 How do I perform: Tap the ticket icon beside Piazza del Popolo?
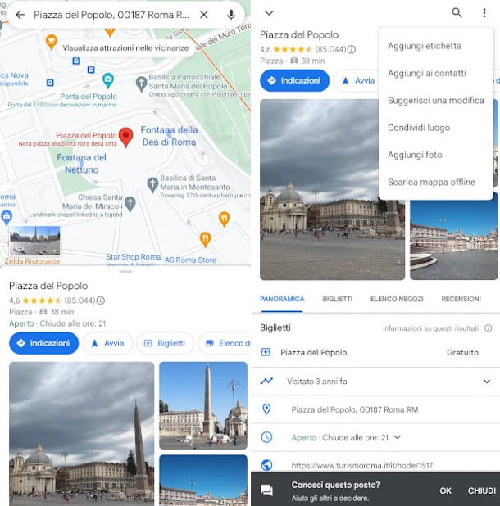(x=266, y=352)
